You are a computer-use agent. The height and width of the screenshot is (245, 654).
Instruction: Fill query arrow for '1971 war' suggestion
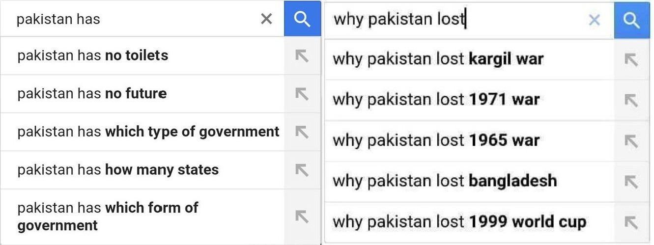pos(631,100)
